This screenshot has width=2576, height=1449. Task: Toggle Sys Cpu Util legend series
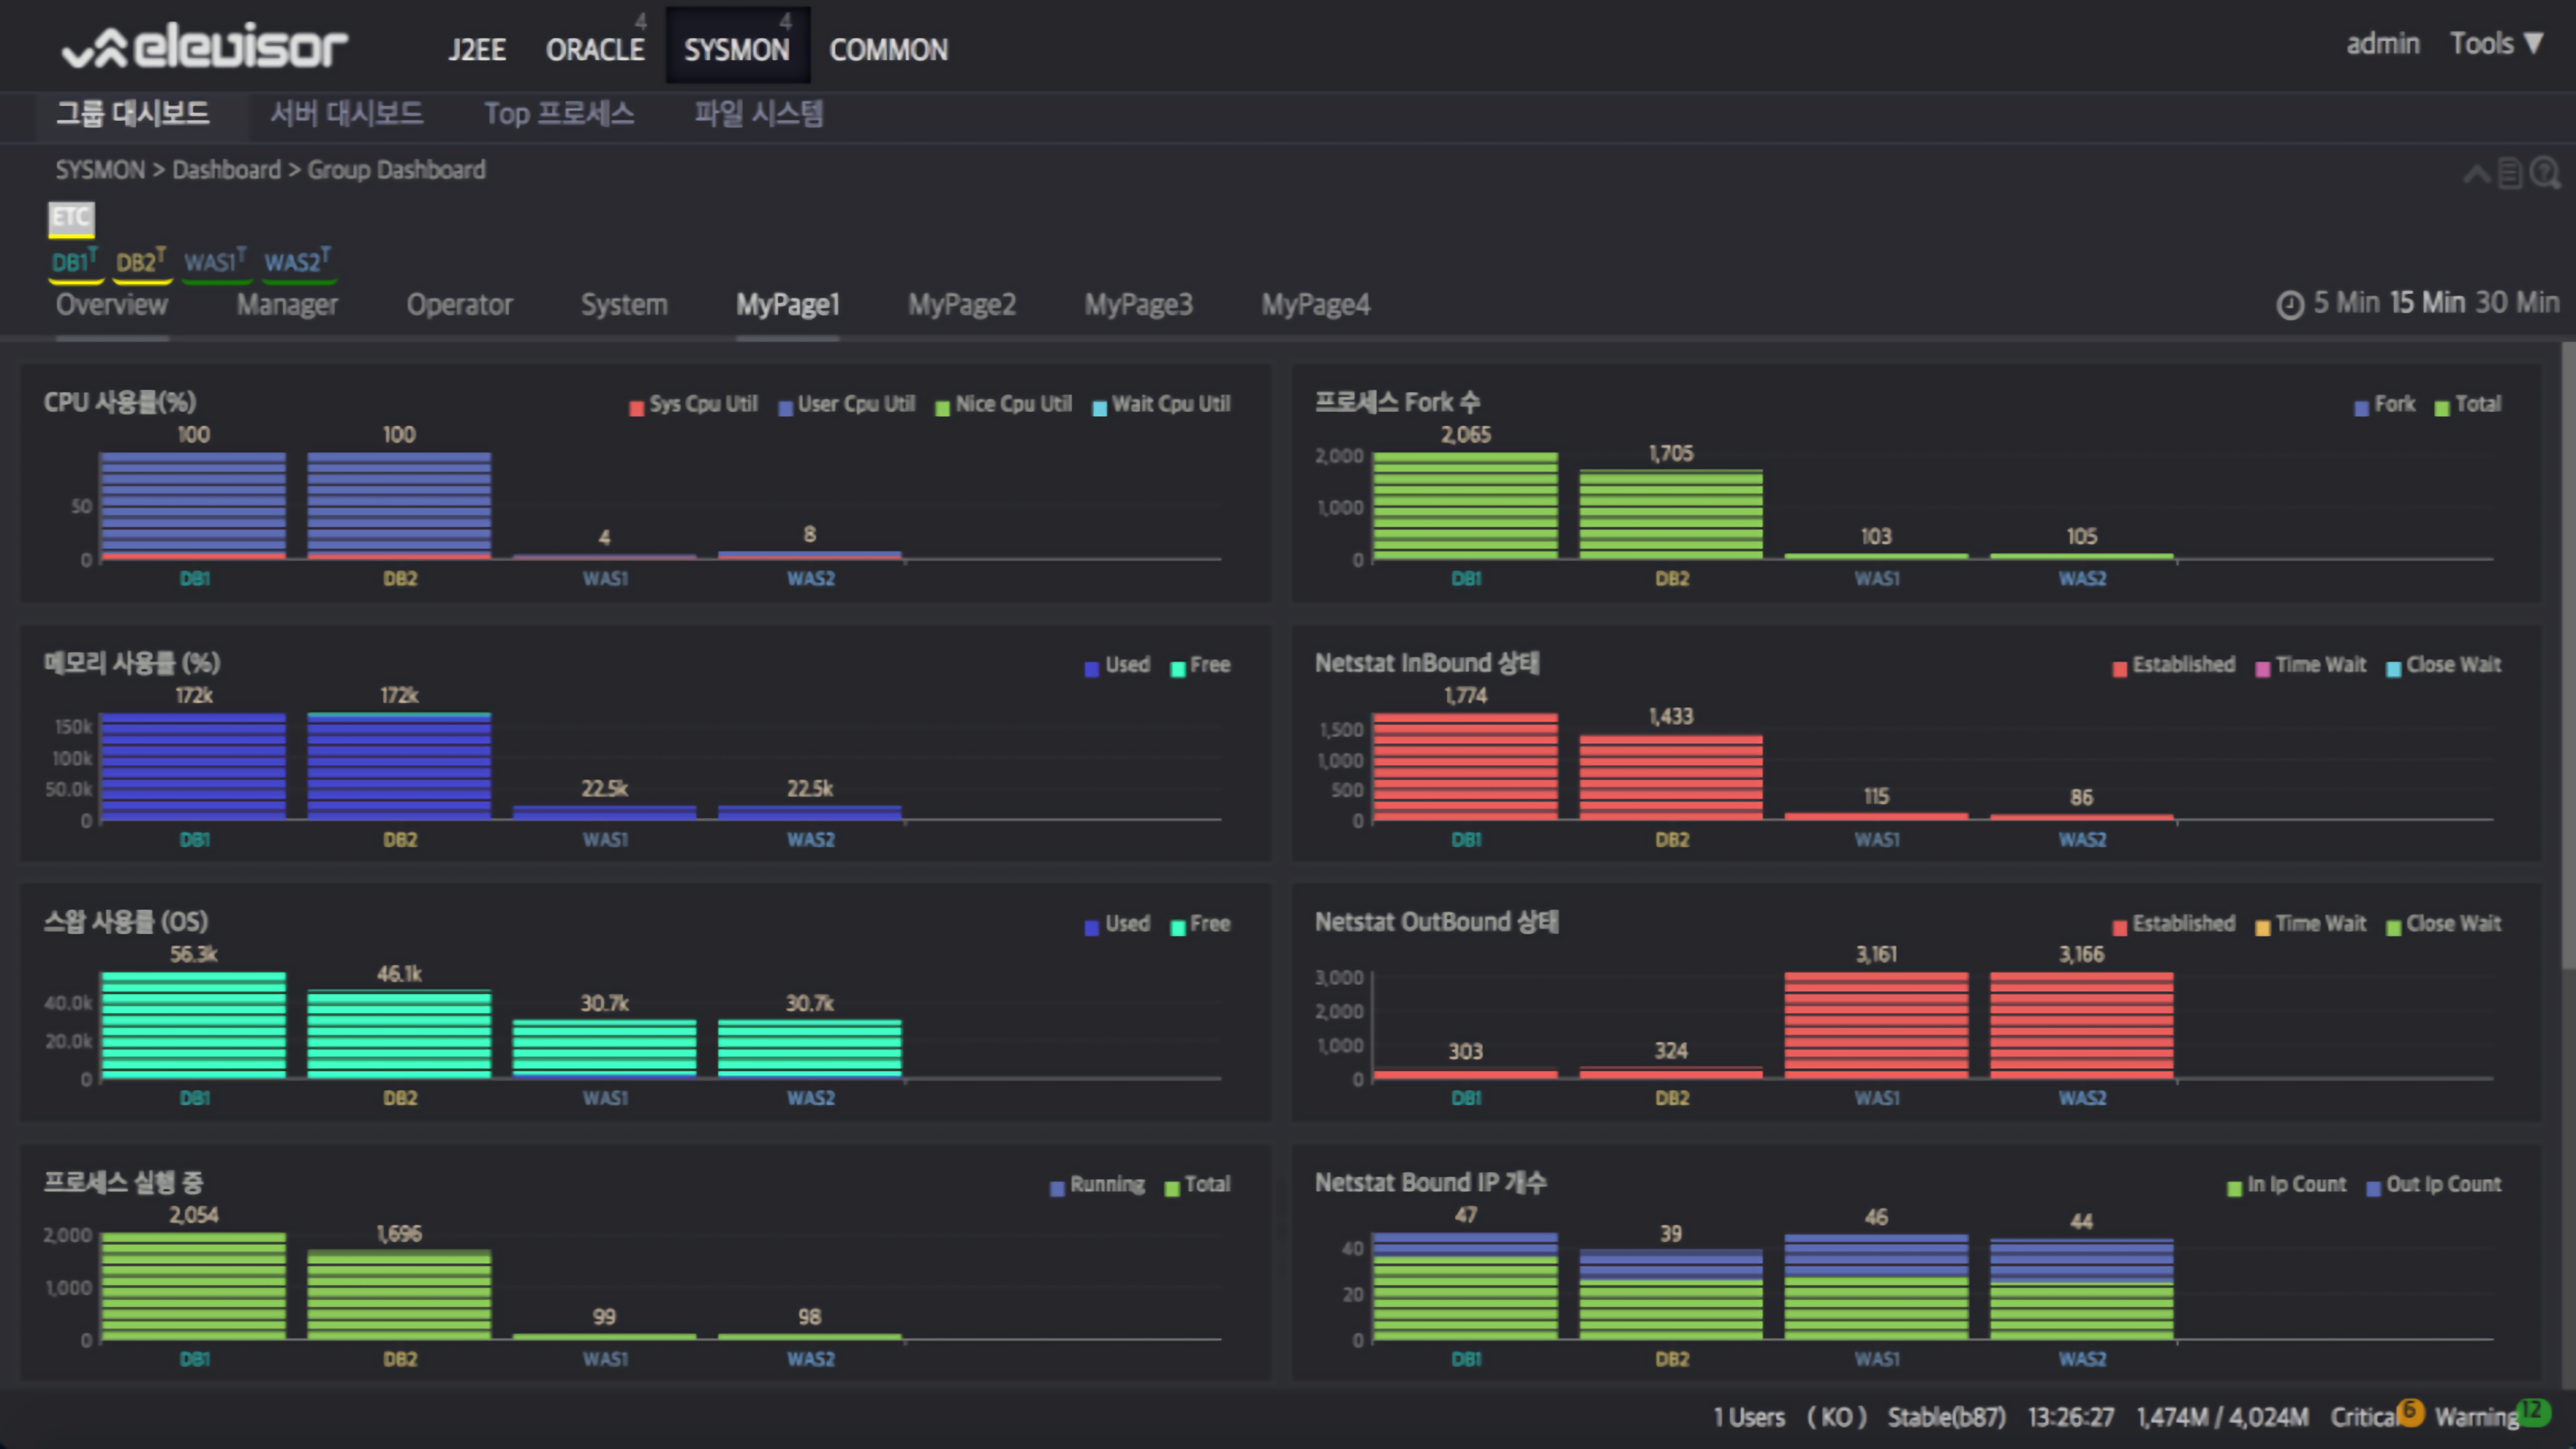[693, 405]
